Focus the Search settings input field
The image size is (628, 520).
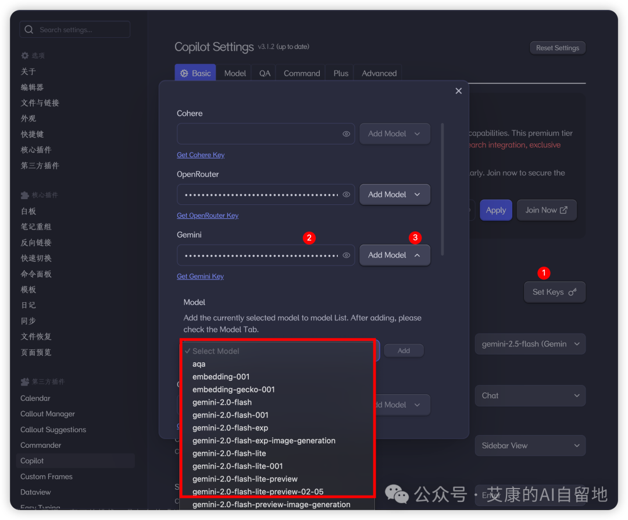(75, 30)
